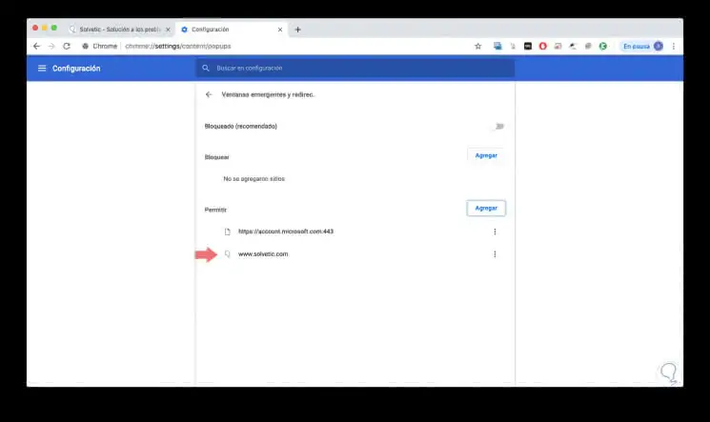This screenshot has height=422, width=710.
Task: Open the Chrome three-dot menu
Action: pos(674,46)
